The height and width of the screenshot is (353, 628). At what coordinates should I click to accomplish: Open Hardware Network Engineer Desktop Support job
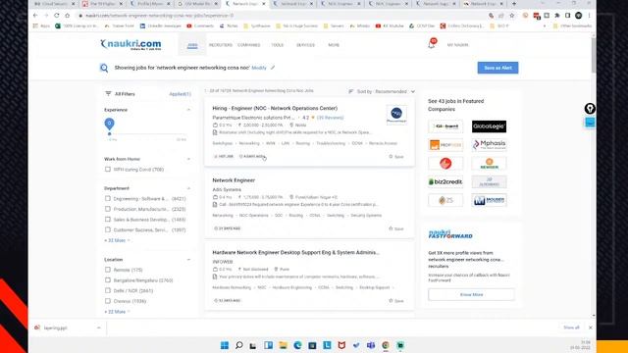(x=295, y=253)
